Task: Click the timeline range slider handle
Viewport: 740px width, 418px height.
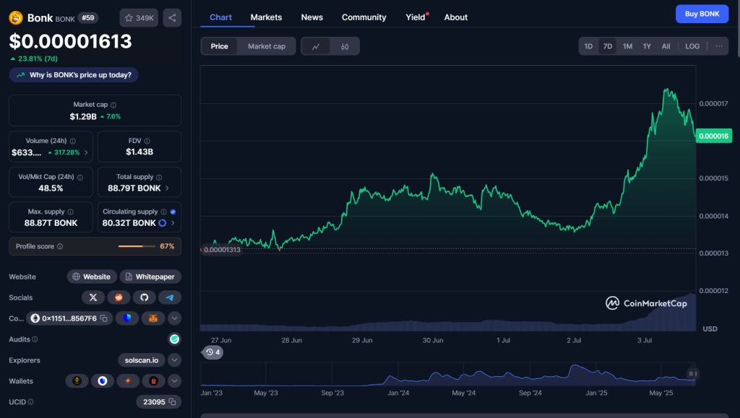Action: (x=692, y=374)
